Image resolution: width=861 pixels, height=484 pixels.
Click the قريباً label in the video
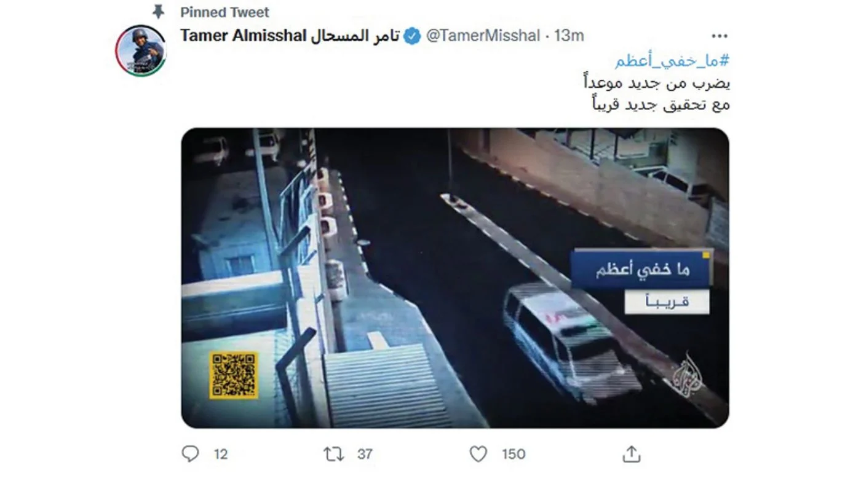667,302
